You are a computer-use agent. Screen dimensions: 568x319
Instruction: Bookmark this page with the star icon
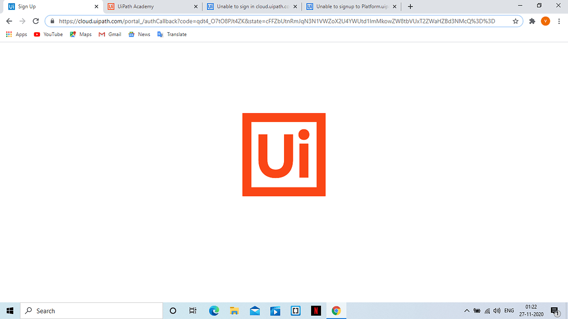click(x=515, y=21)
